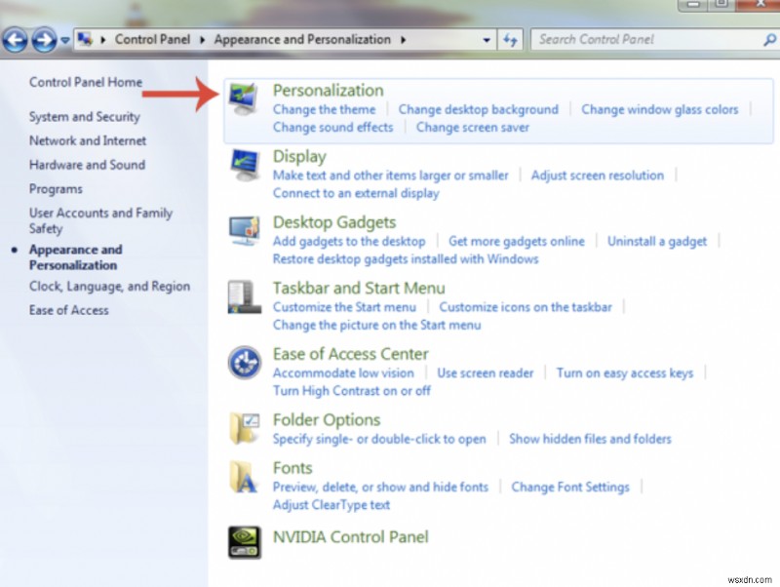Refresh the Control Panel view
This screenshot has width=780, height=587.
pyautogui.click(x=510, y=39)
